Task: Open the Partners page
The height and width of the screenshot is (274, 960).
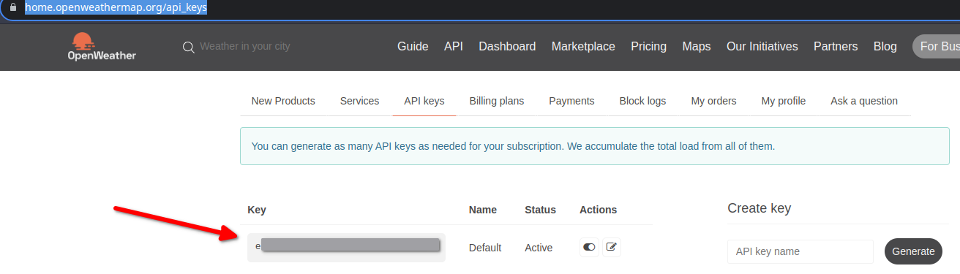Action: coord(836,46)
